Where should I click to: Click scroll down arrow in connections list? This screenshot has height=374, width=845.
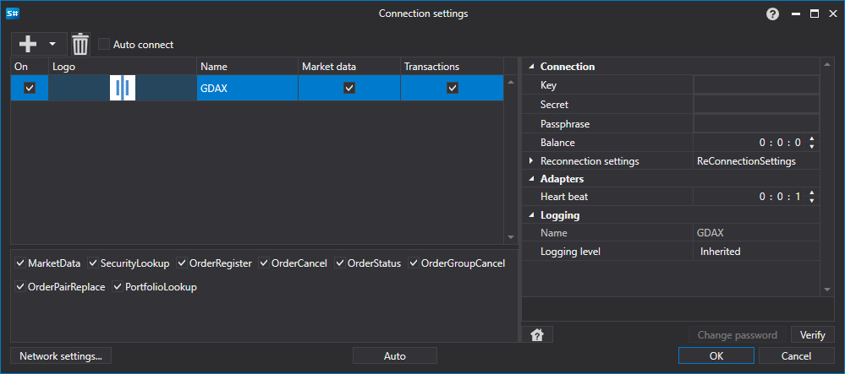click(x=511, y=237)
